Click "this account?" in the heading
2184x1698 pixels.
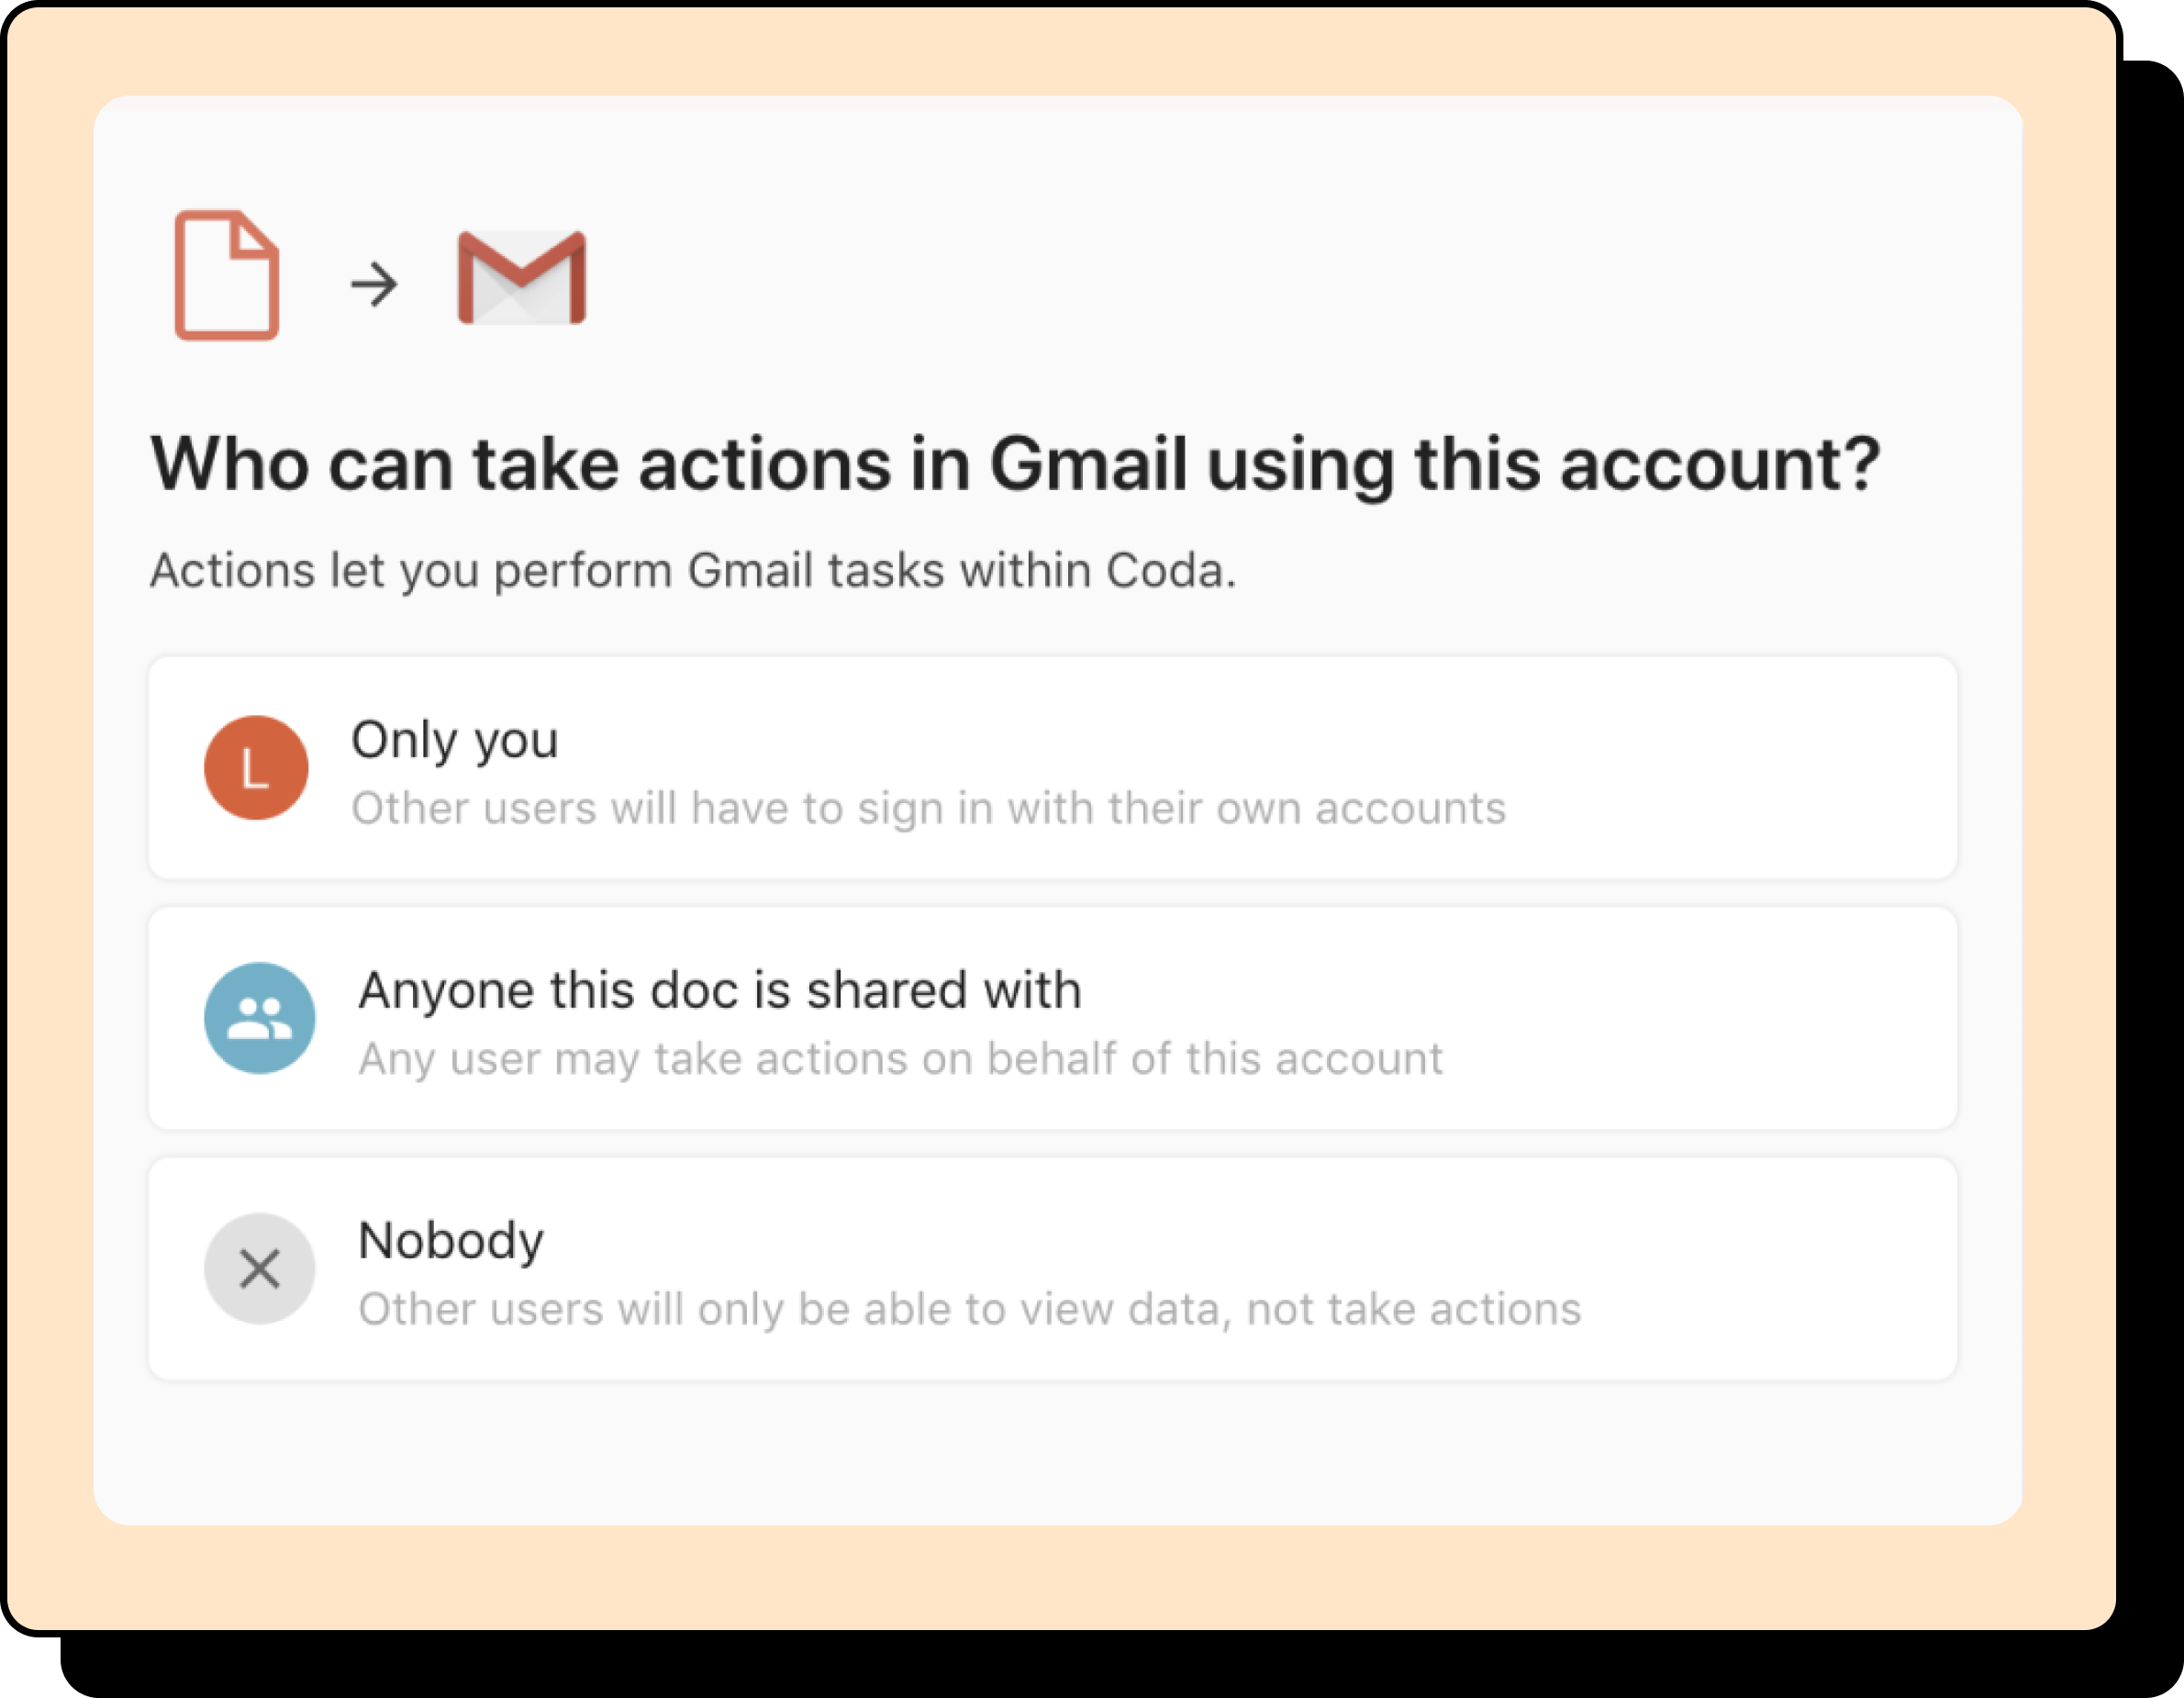(x=1646, y=465)
